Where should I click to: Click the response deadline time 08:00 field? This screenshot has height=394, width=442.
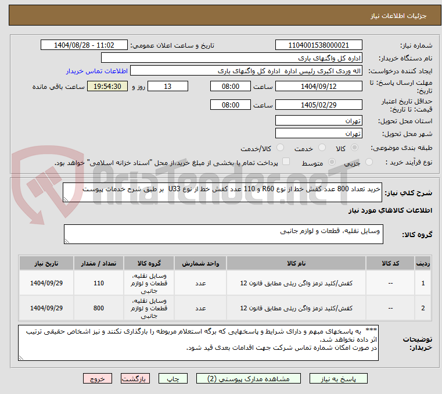pyautogui.click(x=231, y=86)
